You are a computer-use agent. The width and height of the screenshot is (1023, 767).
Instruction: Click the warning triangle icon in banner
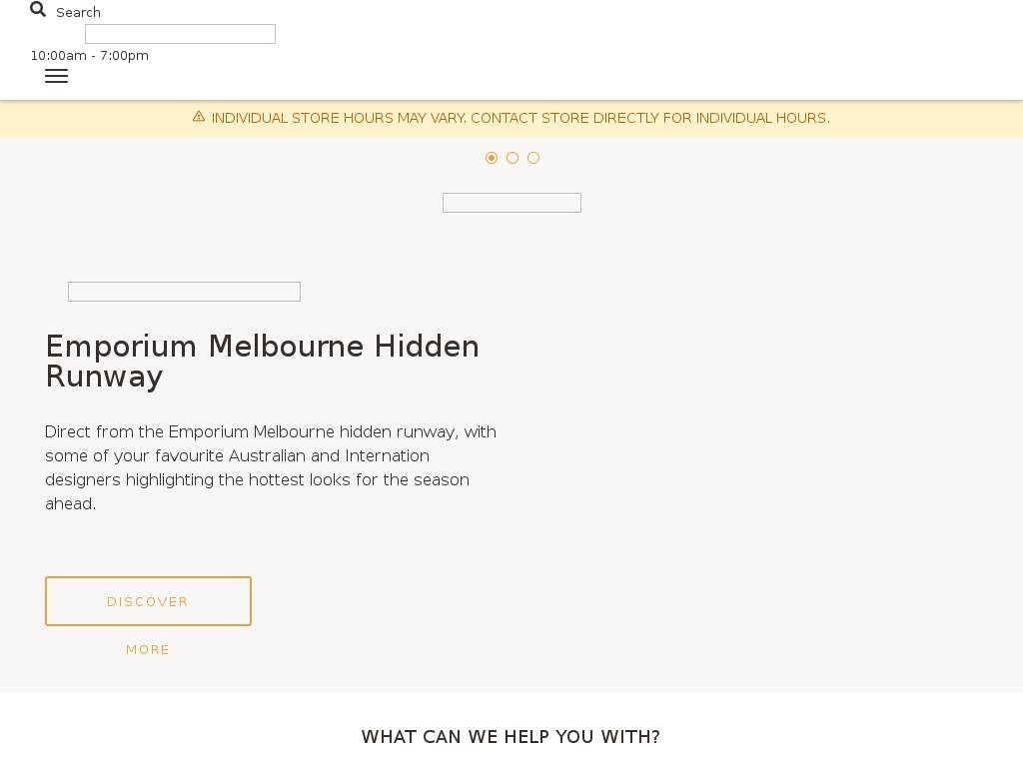click(x=199, y=117)
